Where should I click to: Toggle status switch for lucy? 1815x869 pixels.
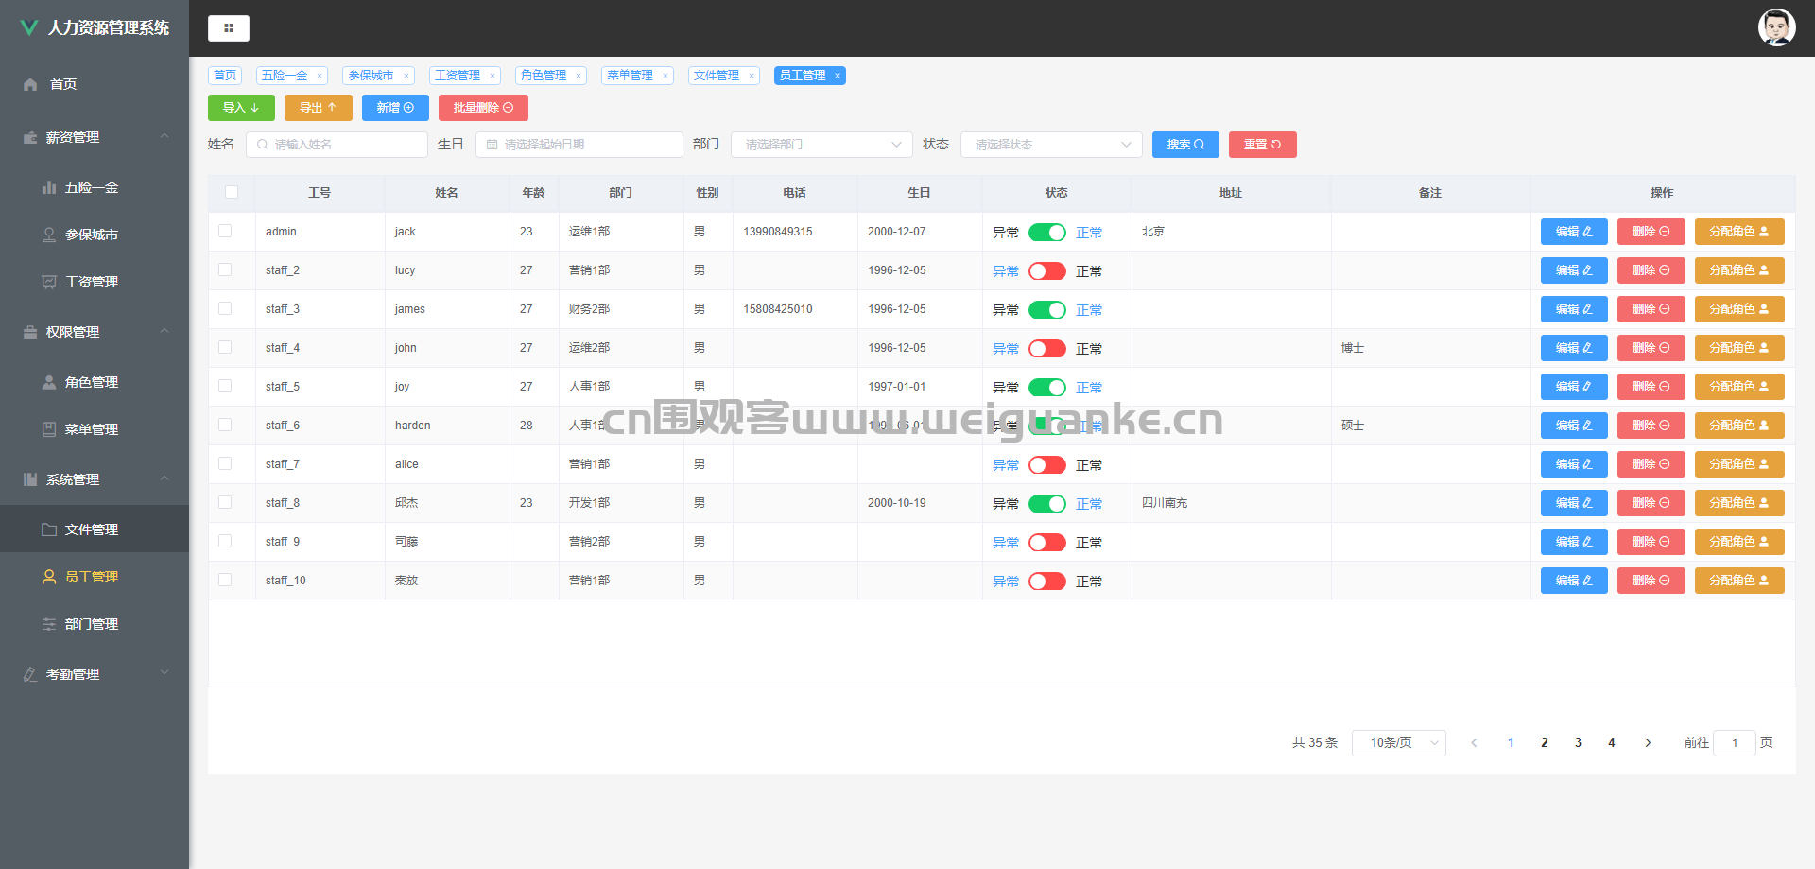coord(1047,270)
